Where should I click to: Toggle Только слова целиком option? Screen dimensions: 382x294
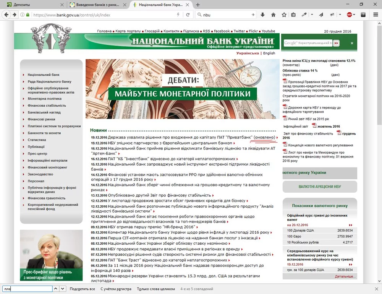pyautogui.click(x=156, y=289)
